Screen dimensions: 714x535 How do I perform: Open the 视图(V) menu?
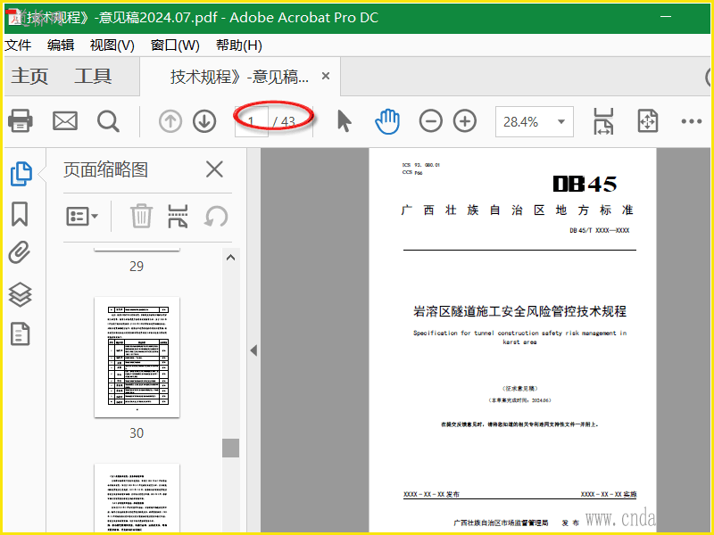point(112,45)
